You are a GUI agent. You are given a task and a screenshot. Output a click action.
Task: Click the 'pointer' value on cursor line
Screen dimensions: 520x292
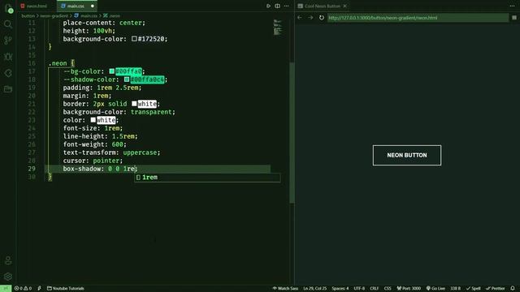(x=106, y=161)
